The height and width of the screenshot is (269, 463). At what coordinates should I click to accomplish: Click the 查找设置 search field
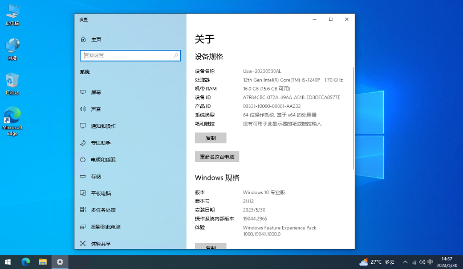pyautogui.click(x=130, y=55)
